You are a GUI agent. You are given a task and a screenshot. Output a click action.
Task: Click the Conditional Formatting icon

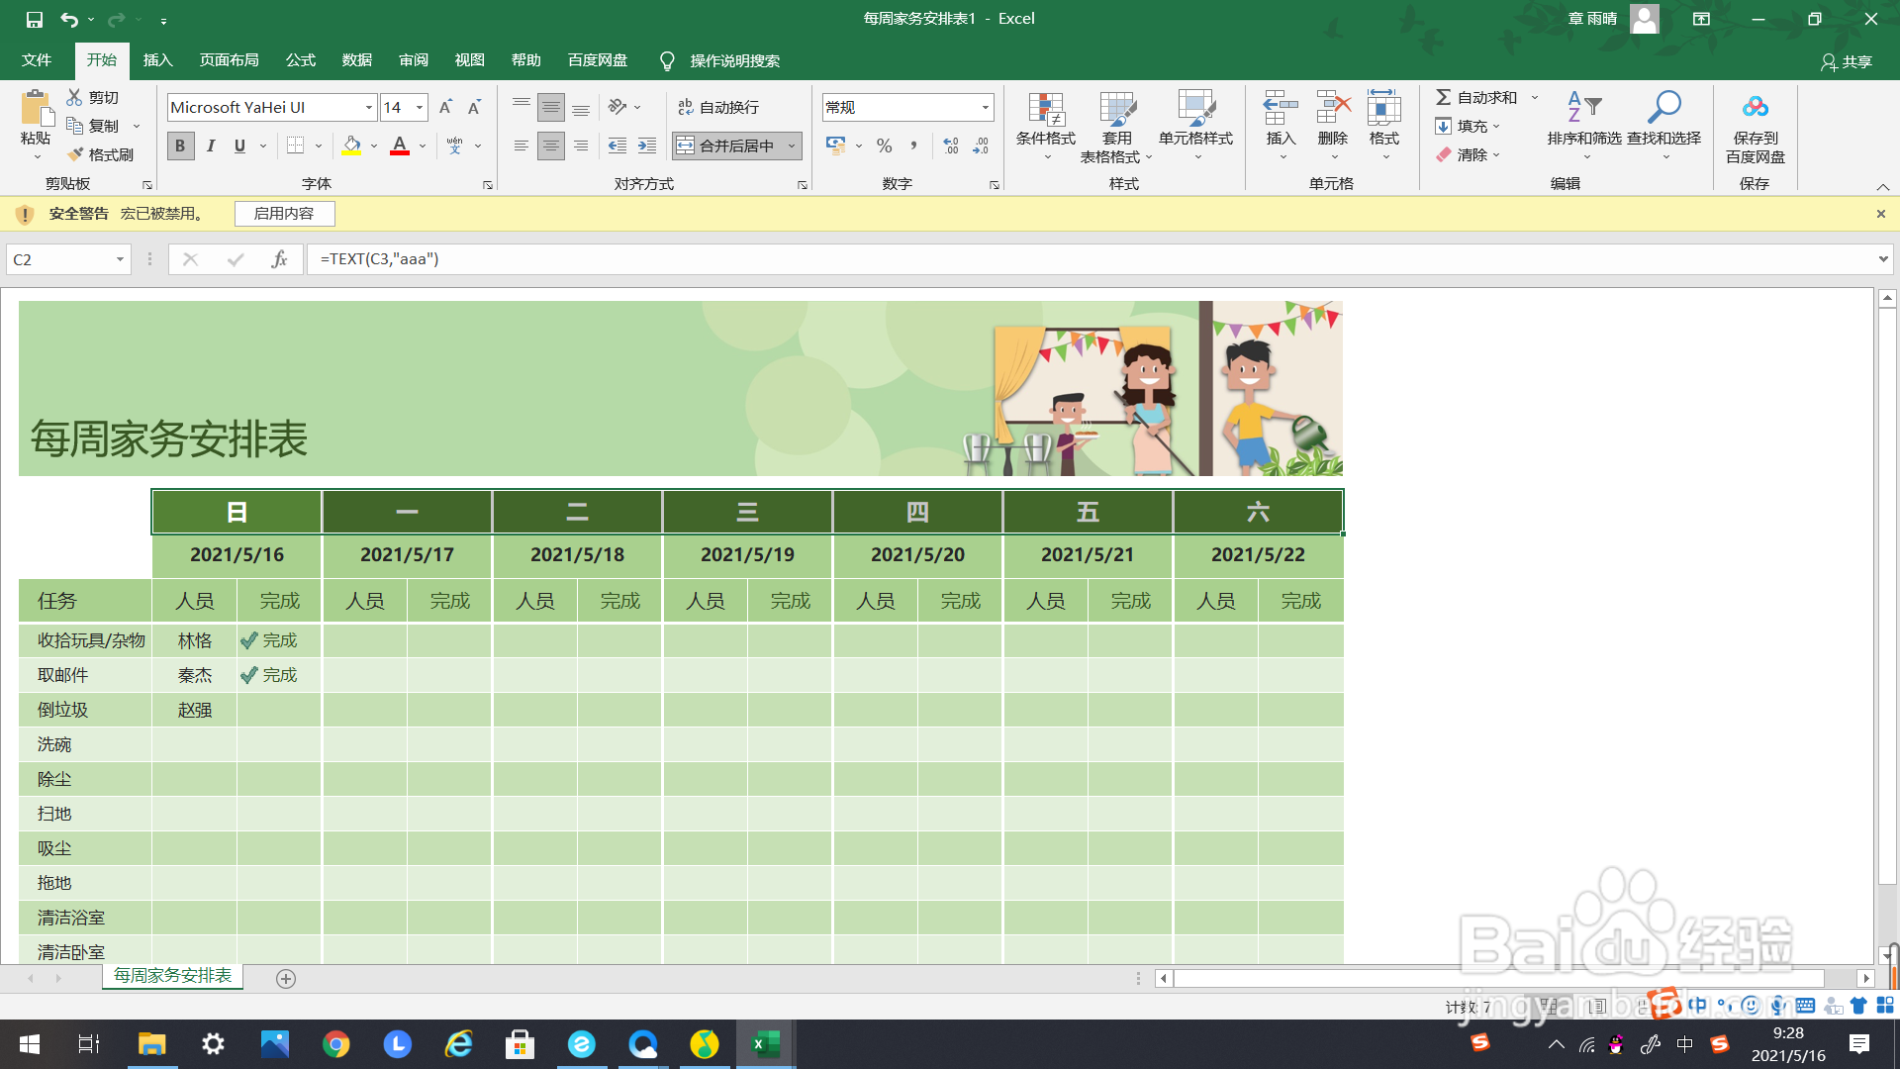click(x=1045, y=112)
